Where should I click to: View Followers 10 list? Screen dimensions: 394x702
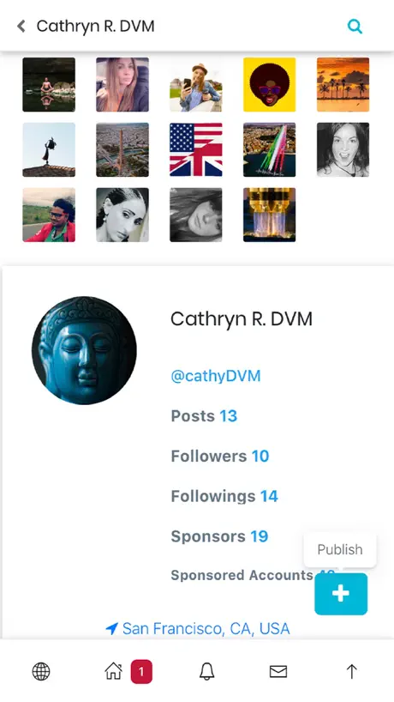click(x=220, y=456)
